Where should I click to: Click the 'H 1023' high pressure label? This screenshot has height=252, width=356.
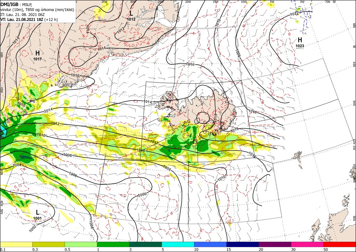300,43
